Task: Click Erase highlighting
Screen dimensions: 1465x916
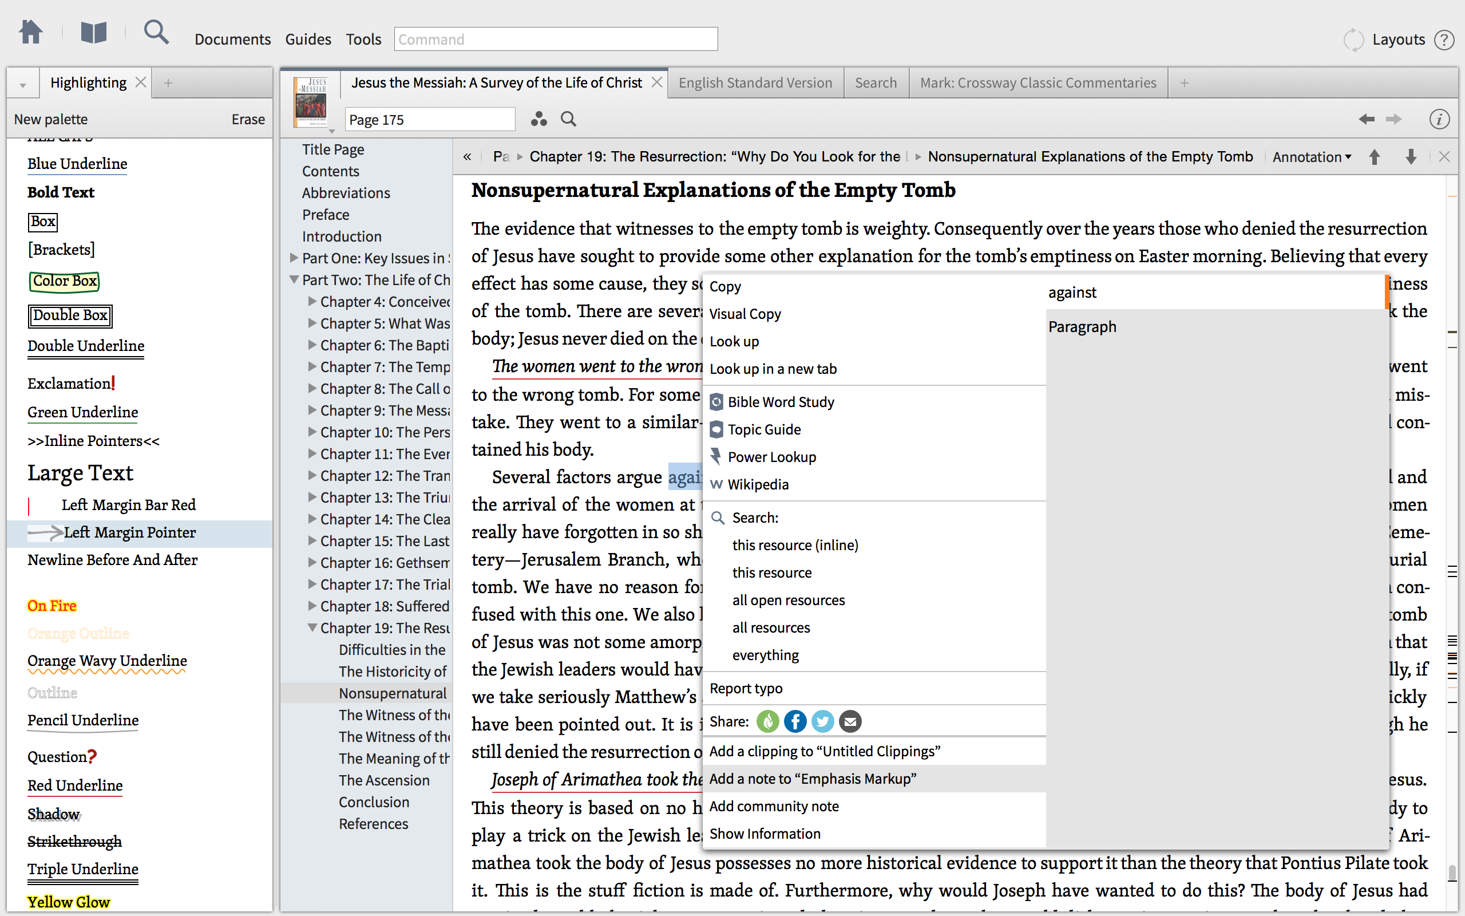Action: pos(248,119)
